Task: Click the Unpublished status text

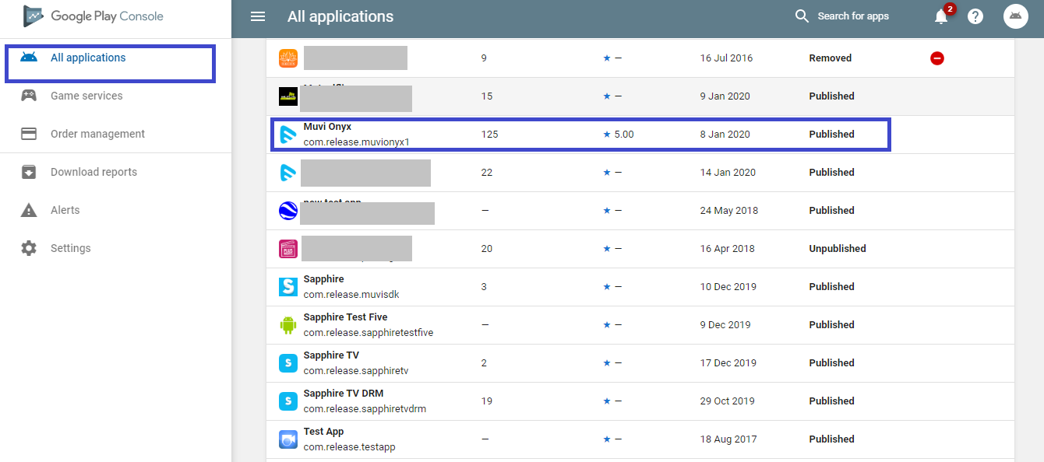Action: 838,249
